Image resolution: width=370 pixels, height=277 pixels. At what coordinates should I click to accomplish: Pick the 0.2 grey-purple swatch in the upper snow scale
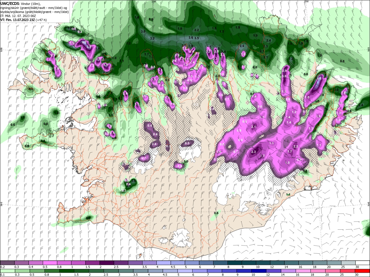click(x=7, y=263)
